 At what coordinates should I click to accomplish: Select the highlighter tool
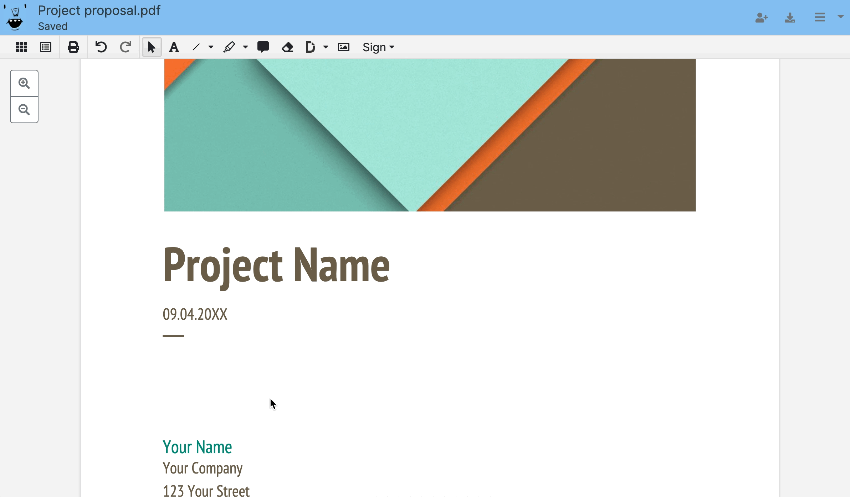pos(229,47)
